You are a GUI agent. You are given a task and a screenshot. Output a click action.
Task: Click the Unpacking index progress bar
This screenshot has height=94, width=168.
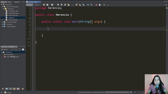117,92
